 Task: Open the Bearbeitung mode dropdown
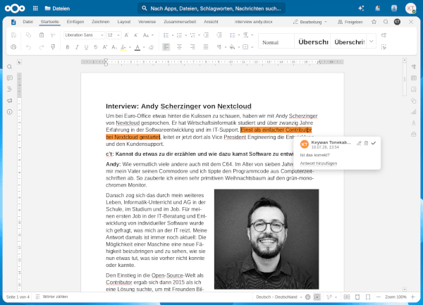310,22
